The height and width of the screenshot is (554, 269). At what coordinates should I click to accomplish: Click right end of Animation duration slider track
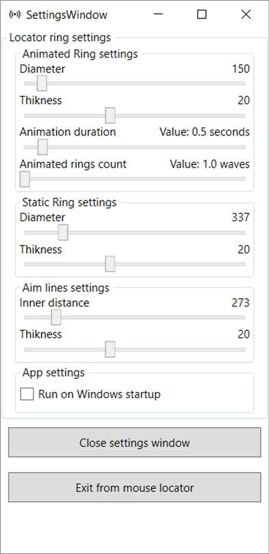point(243,147)
